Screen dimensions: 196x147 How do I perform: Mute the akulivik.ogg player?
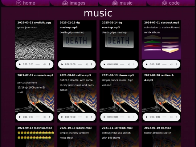45,64
